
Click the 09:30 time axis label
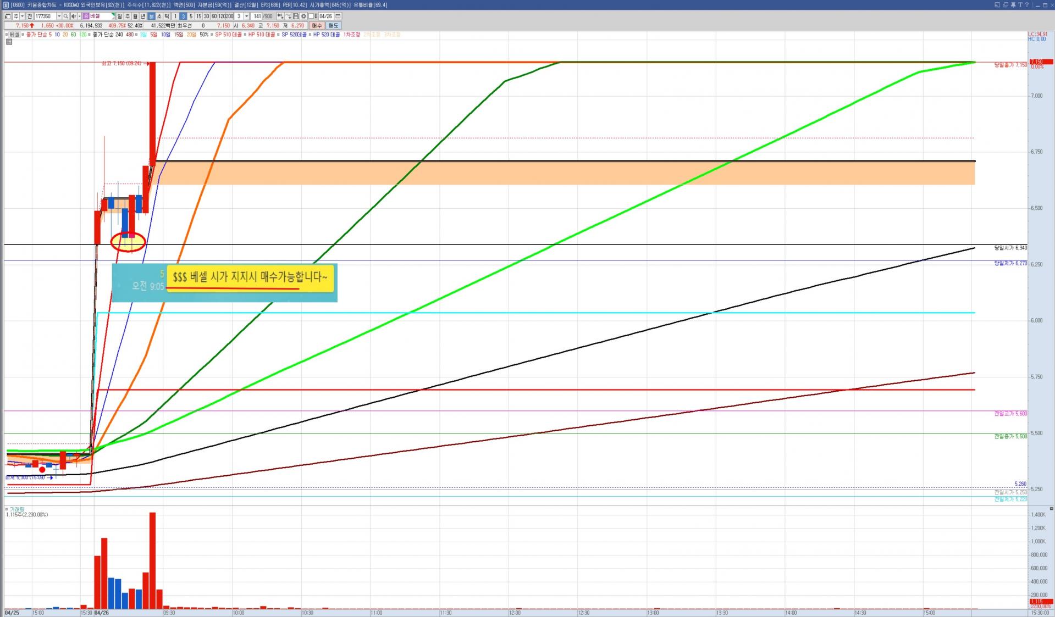[169, 613]
